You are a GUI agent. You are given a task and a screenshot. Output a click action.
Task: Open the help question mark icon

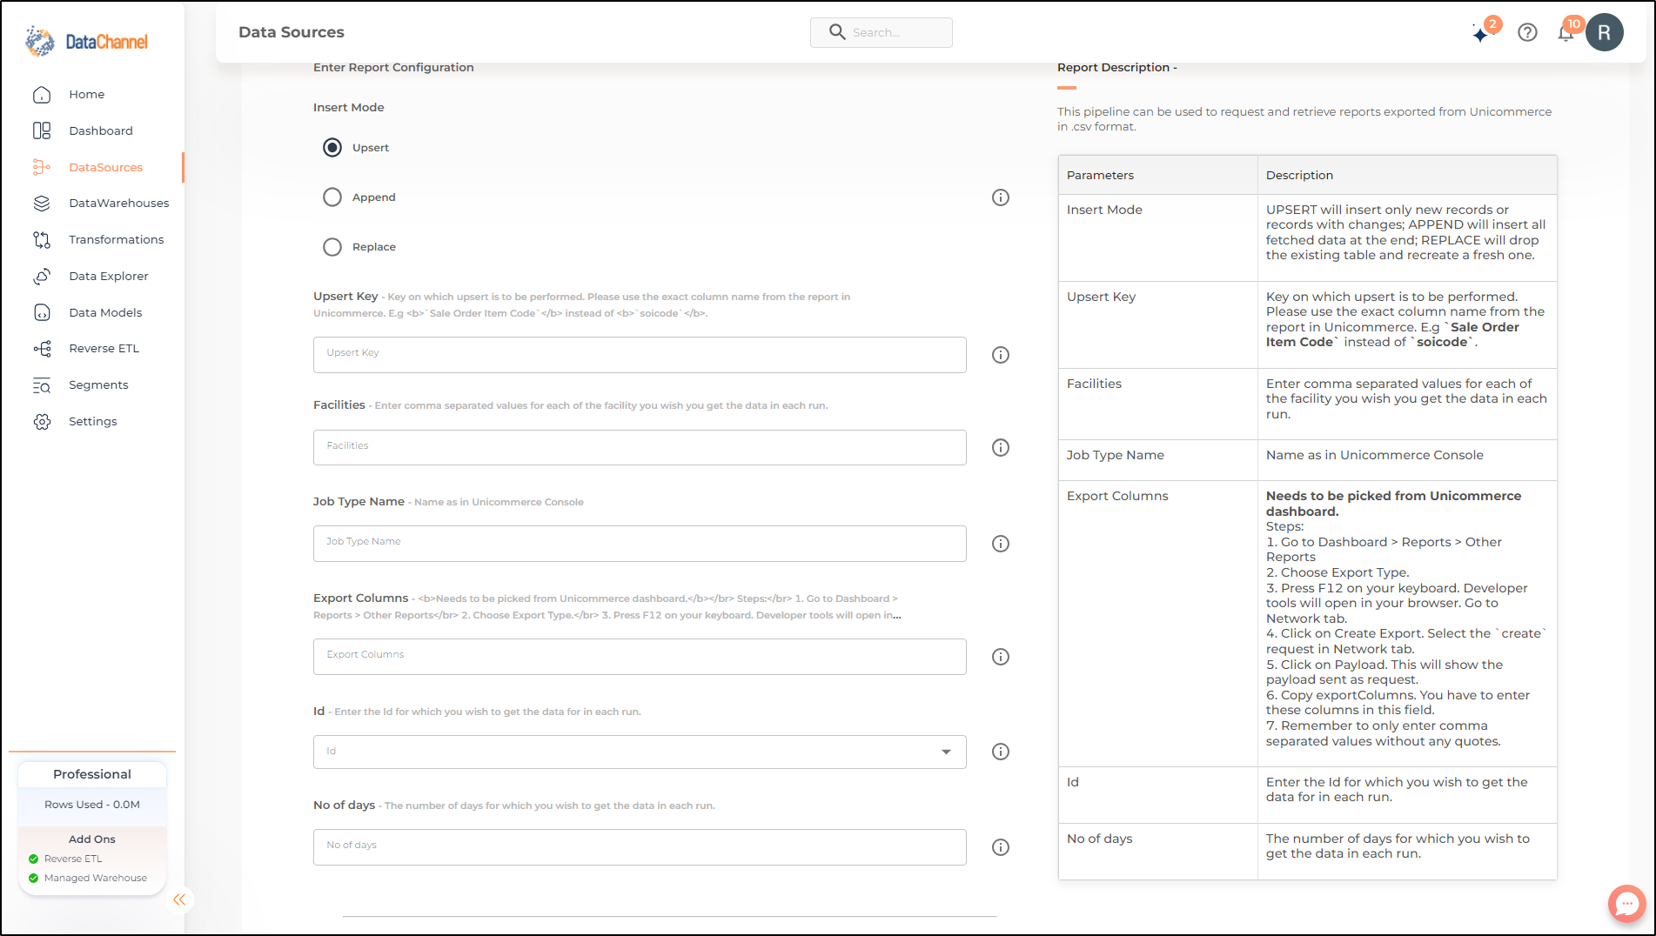tap(1527, 32)
